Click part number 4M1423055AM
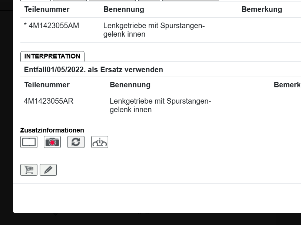 tap(52, 26)
